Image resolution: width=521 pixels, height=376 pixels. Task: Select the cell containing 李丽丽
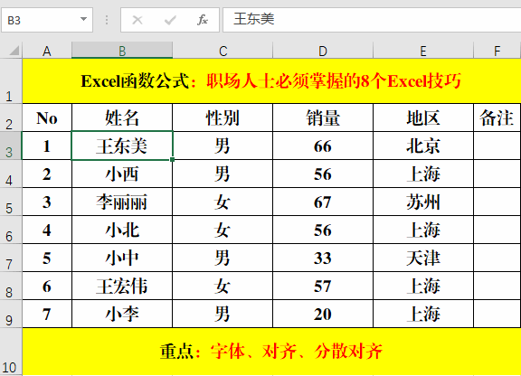[x=122, y=202]
